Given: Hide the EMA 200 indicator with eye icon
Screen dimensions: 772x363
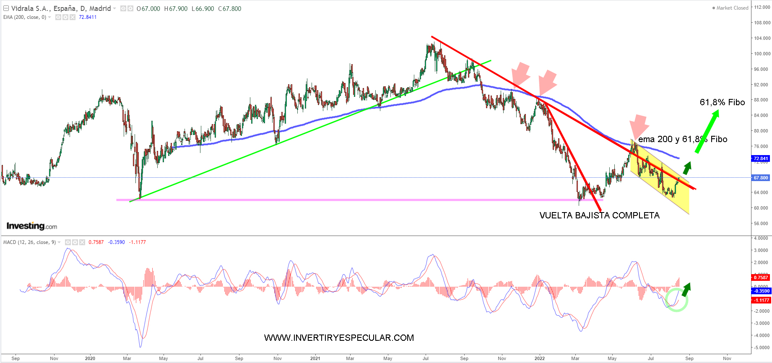Looking at the screenshot, I should (58, 17).
